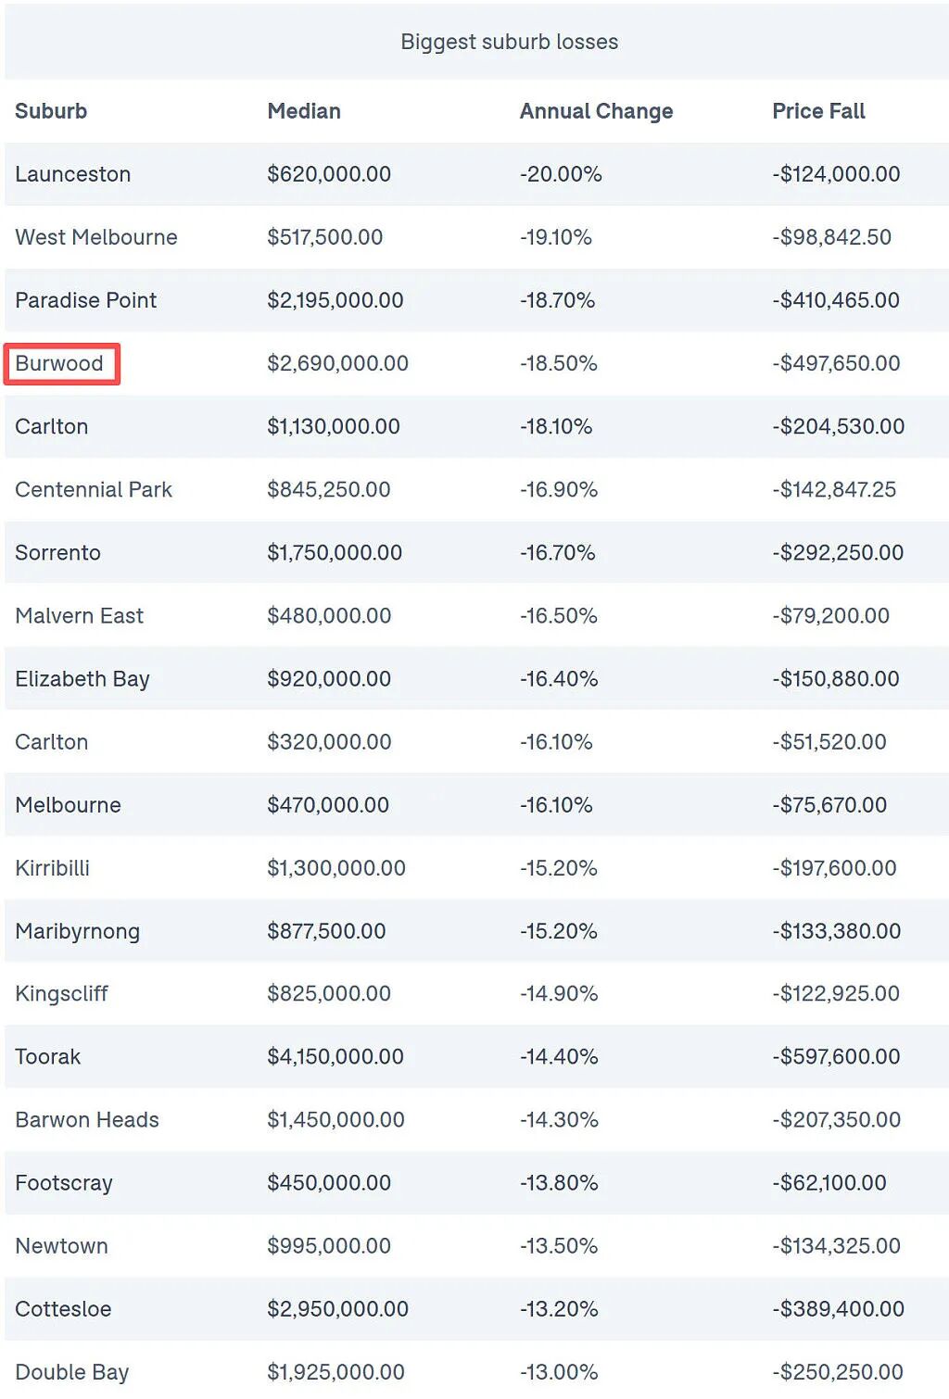This screenshot has height=1399, width=949.
Task: Click the Price Fall column header
Action: tap(818, 111)
